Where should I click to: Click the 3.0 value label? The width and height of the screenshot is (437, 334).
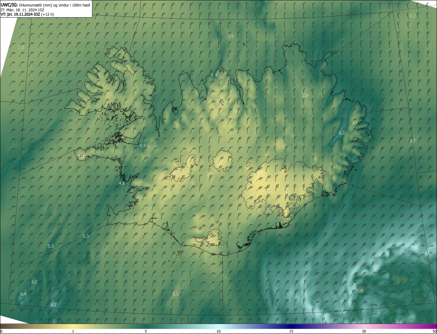click(x=21, y=47)
